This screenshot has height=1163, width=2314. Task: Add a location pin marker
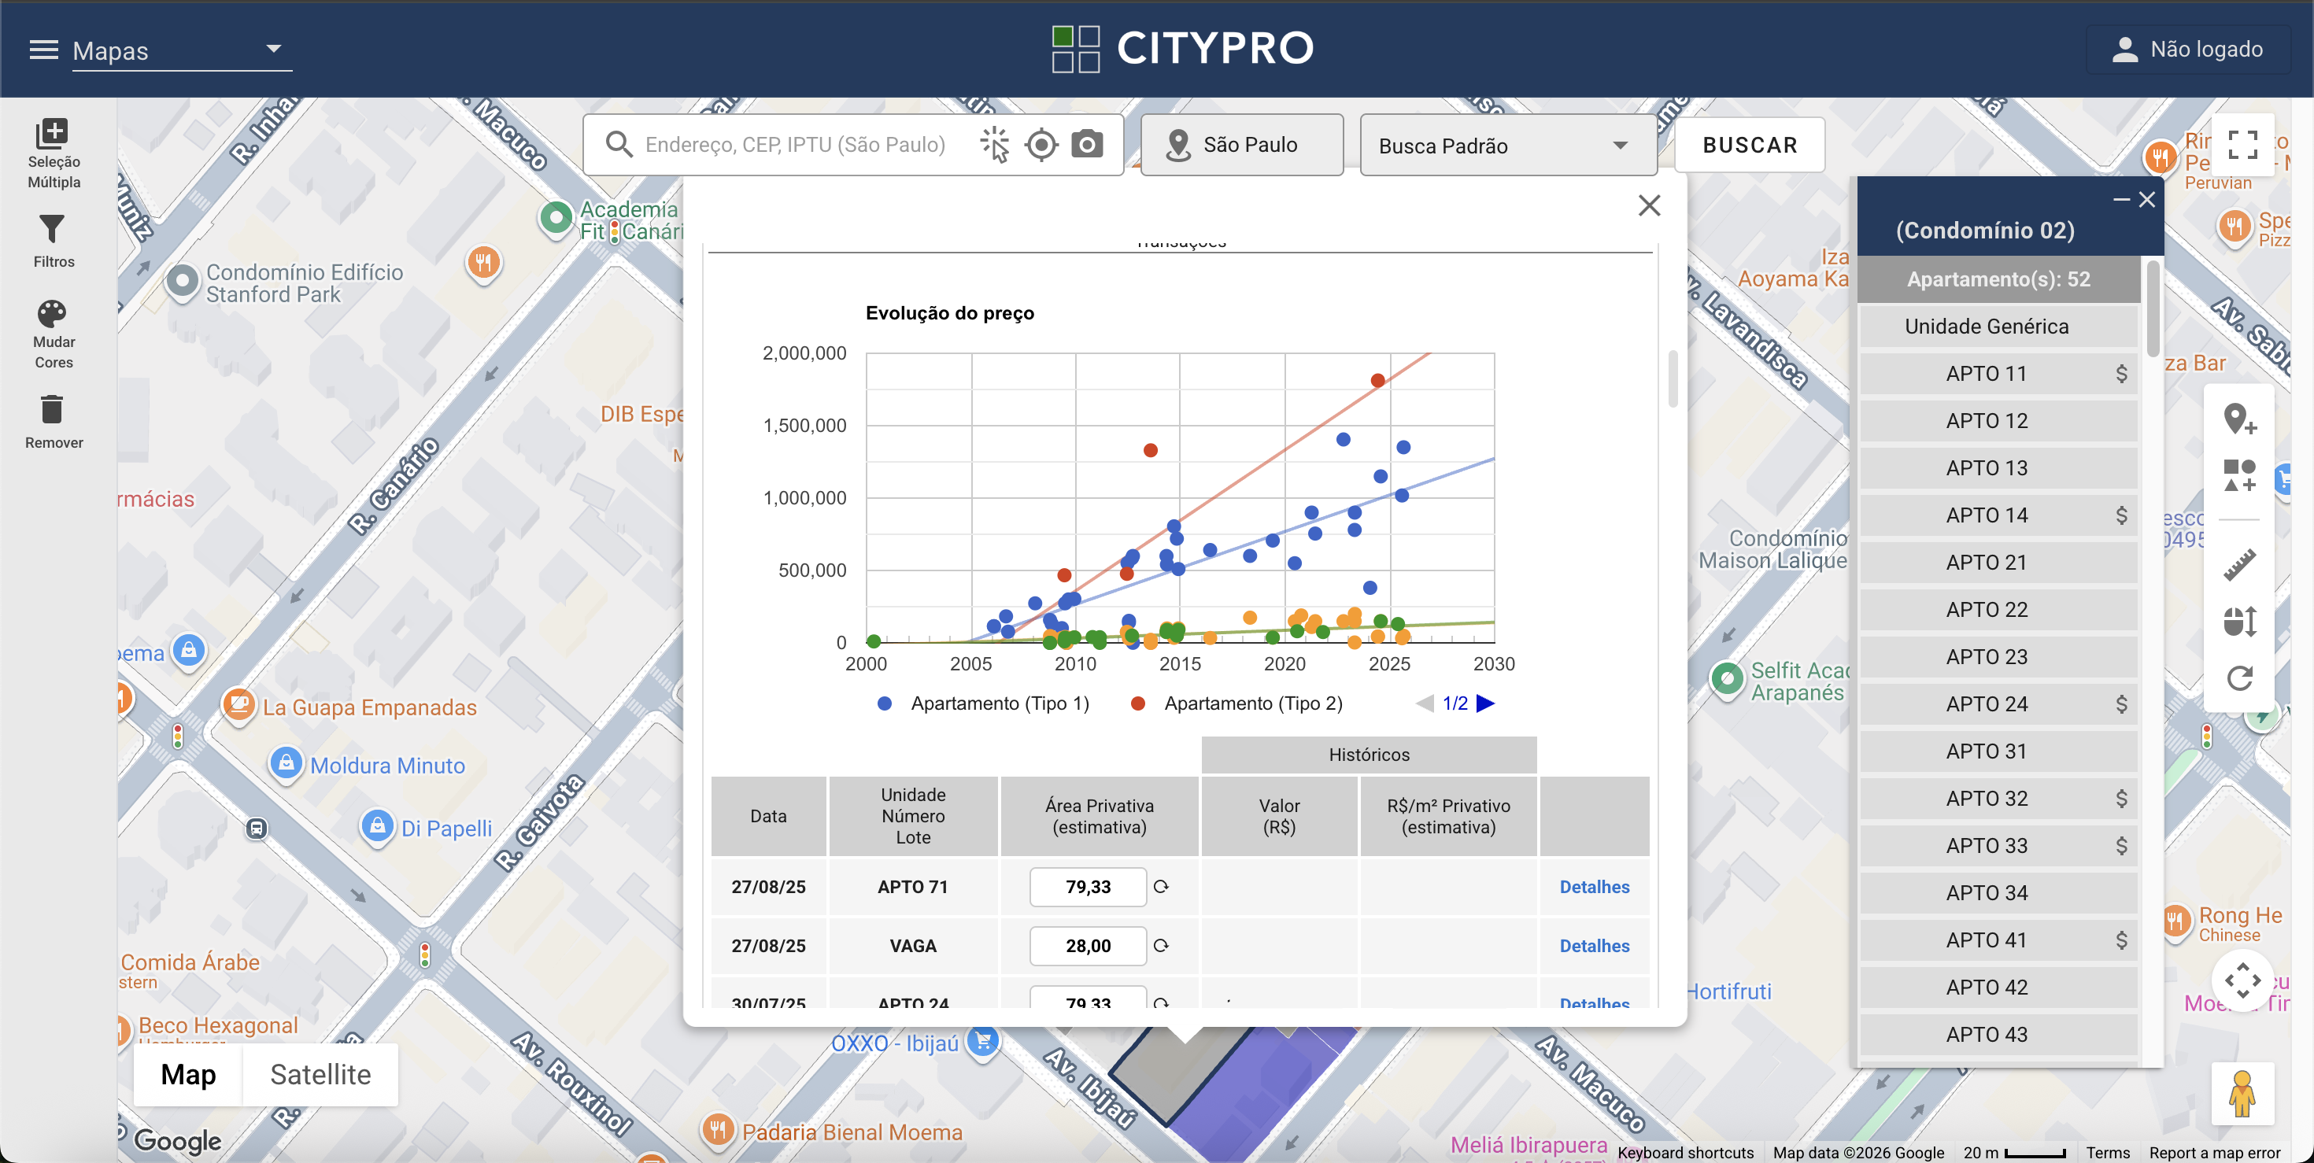click(2239, 419)
